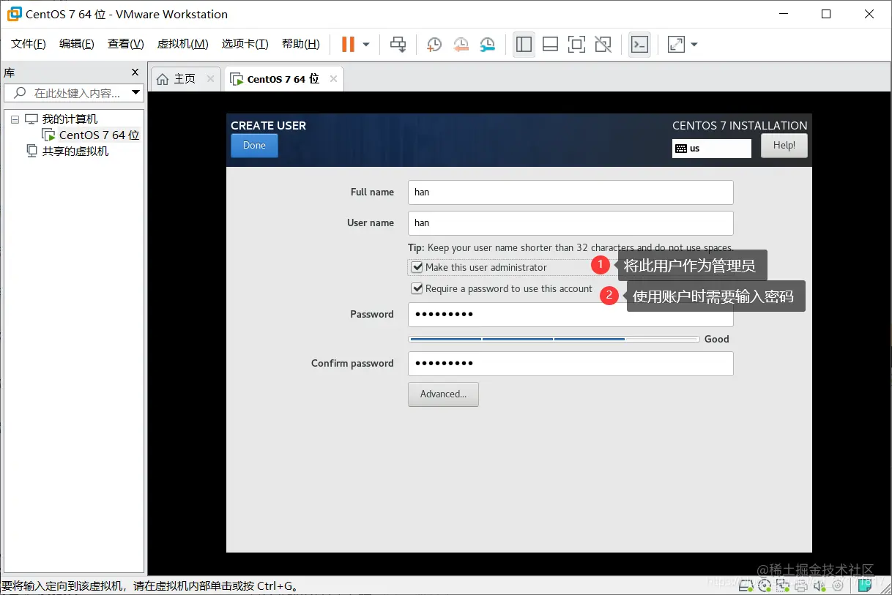This screenshot has height=595, width=892.
Task: Click the printer status bar icon
Action: pos(801,585)
